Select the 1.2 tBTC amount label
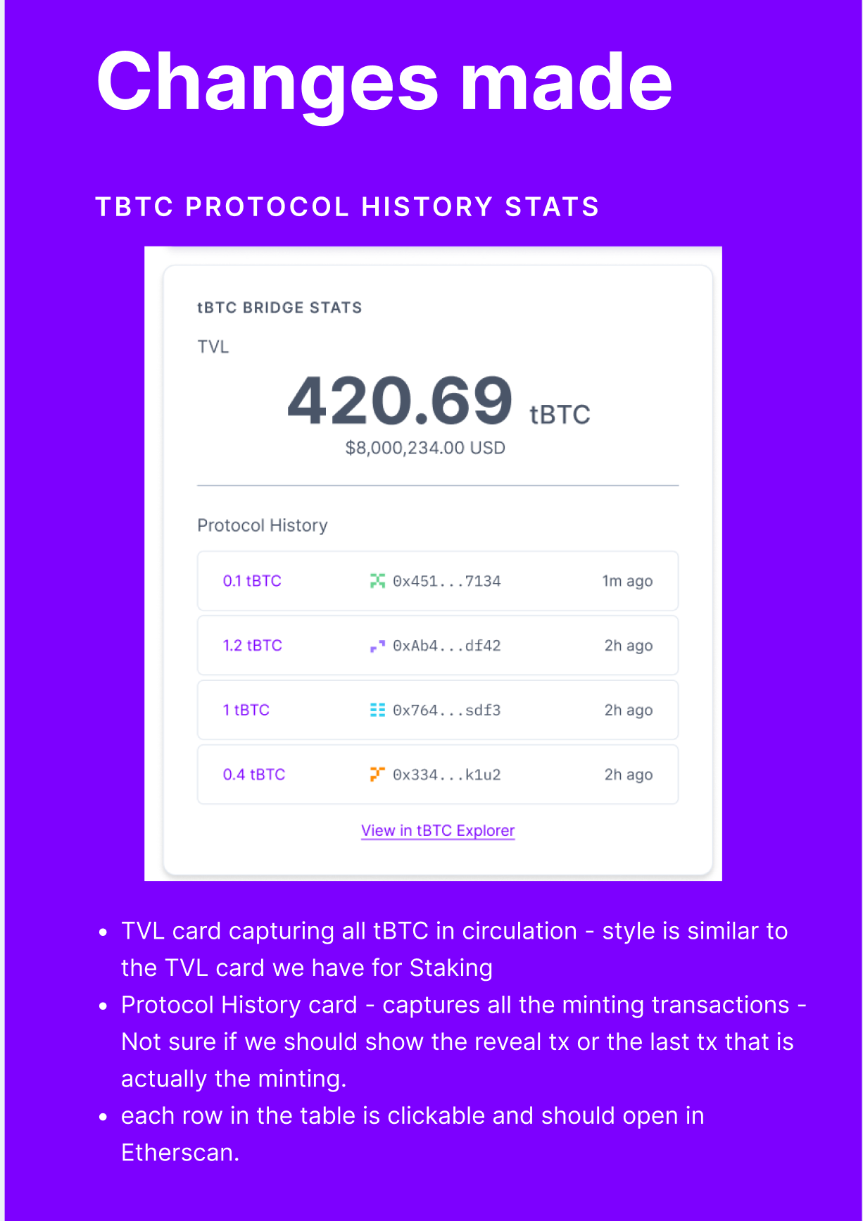Image resolution: width=863 pixels, height=1221 pixels. click(x=252, y=646)
